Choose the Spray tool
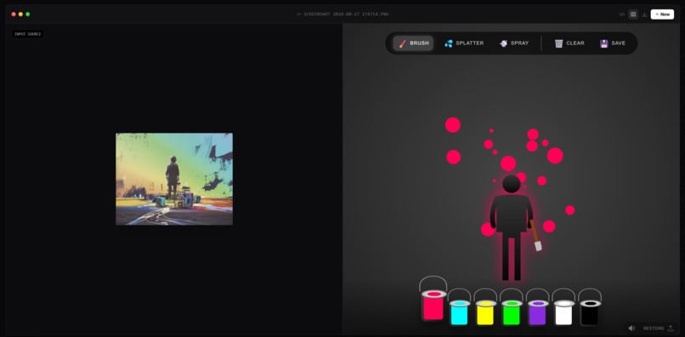The image size is (685, 337). coord(514,43)
